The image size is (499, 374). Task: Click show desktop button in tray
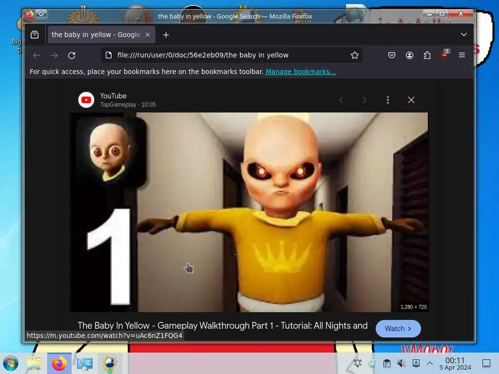[x=486, y=363]
